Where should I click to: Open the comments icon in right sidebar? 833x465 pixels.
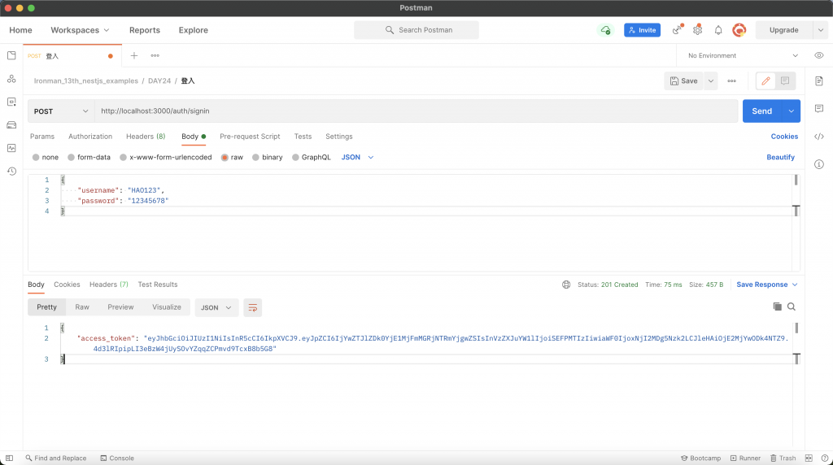[x=818, y=108]
